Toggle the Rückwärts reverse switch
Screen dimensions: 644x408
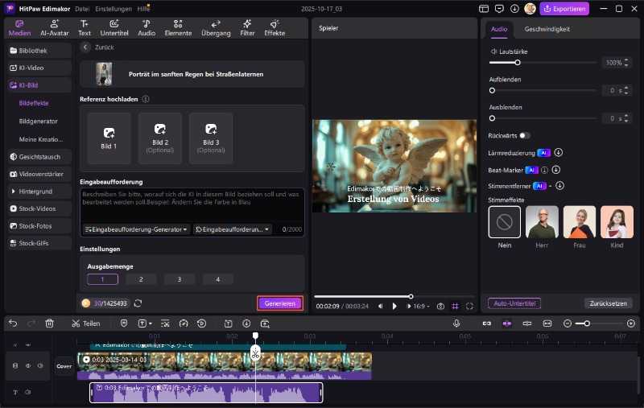[525, 136]
